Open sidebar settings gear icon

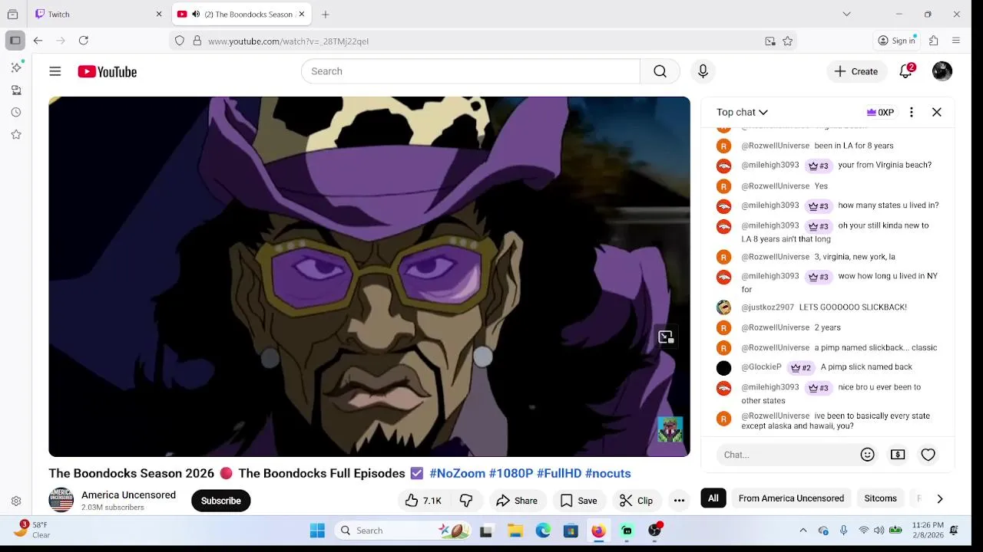point(16,501)
